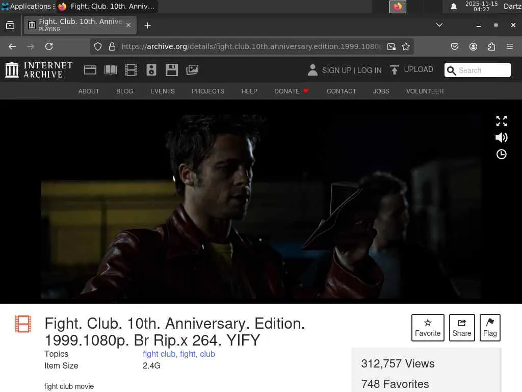Open the HELP menu item
The image size is (522, 392).
tap(249, 91)
